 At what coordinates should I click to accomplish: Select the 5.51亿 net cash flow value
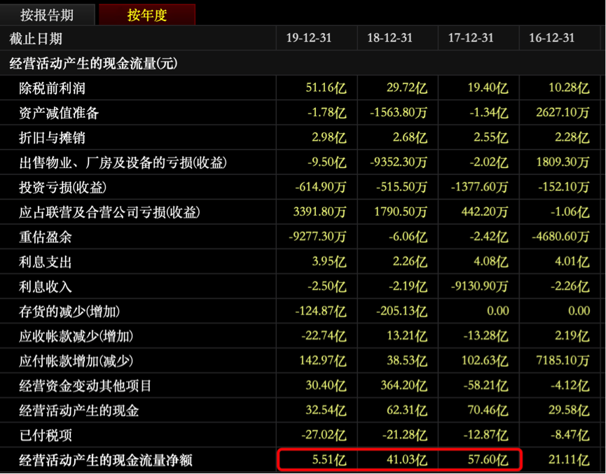point(329,459)
